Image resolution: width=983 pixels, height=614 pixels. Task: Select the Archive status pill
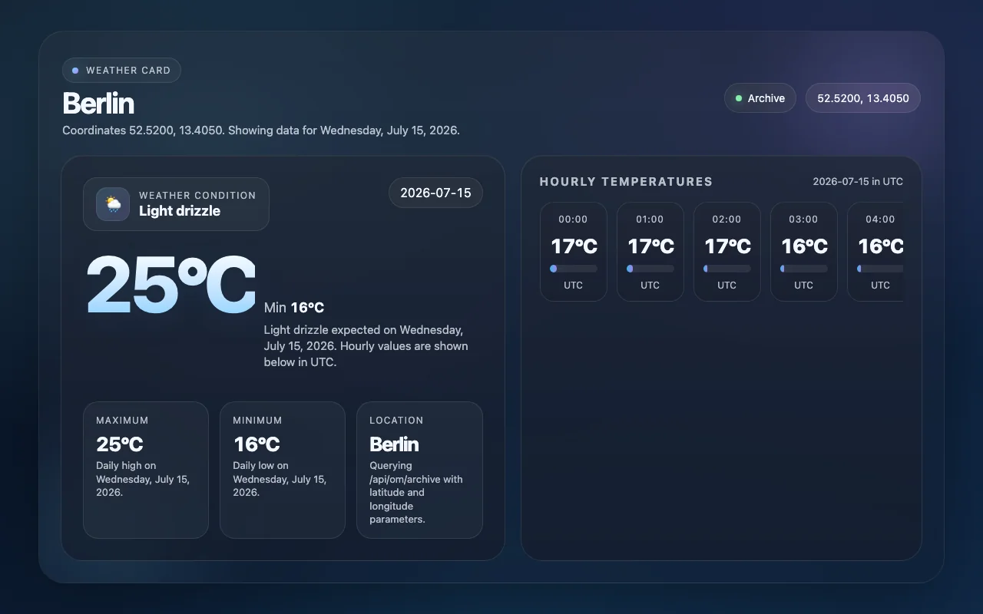pos(760,98)
